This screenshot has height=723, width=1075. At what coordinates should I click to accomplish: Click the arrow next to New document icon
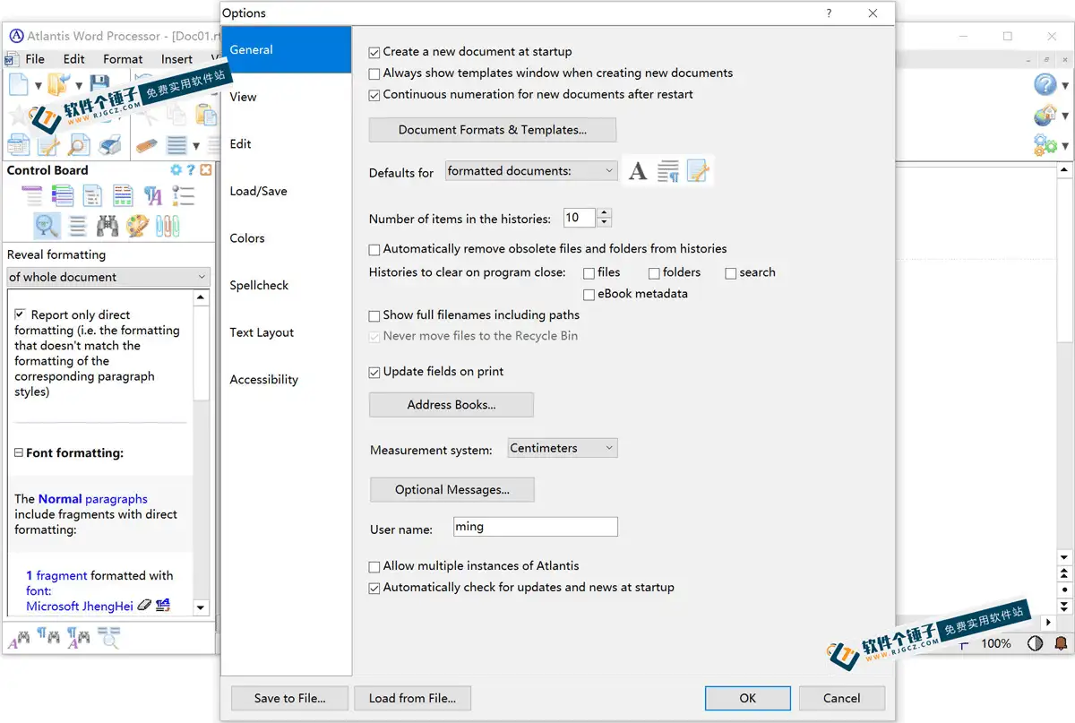click(x=38, y=87)
